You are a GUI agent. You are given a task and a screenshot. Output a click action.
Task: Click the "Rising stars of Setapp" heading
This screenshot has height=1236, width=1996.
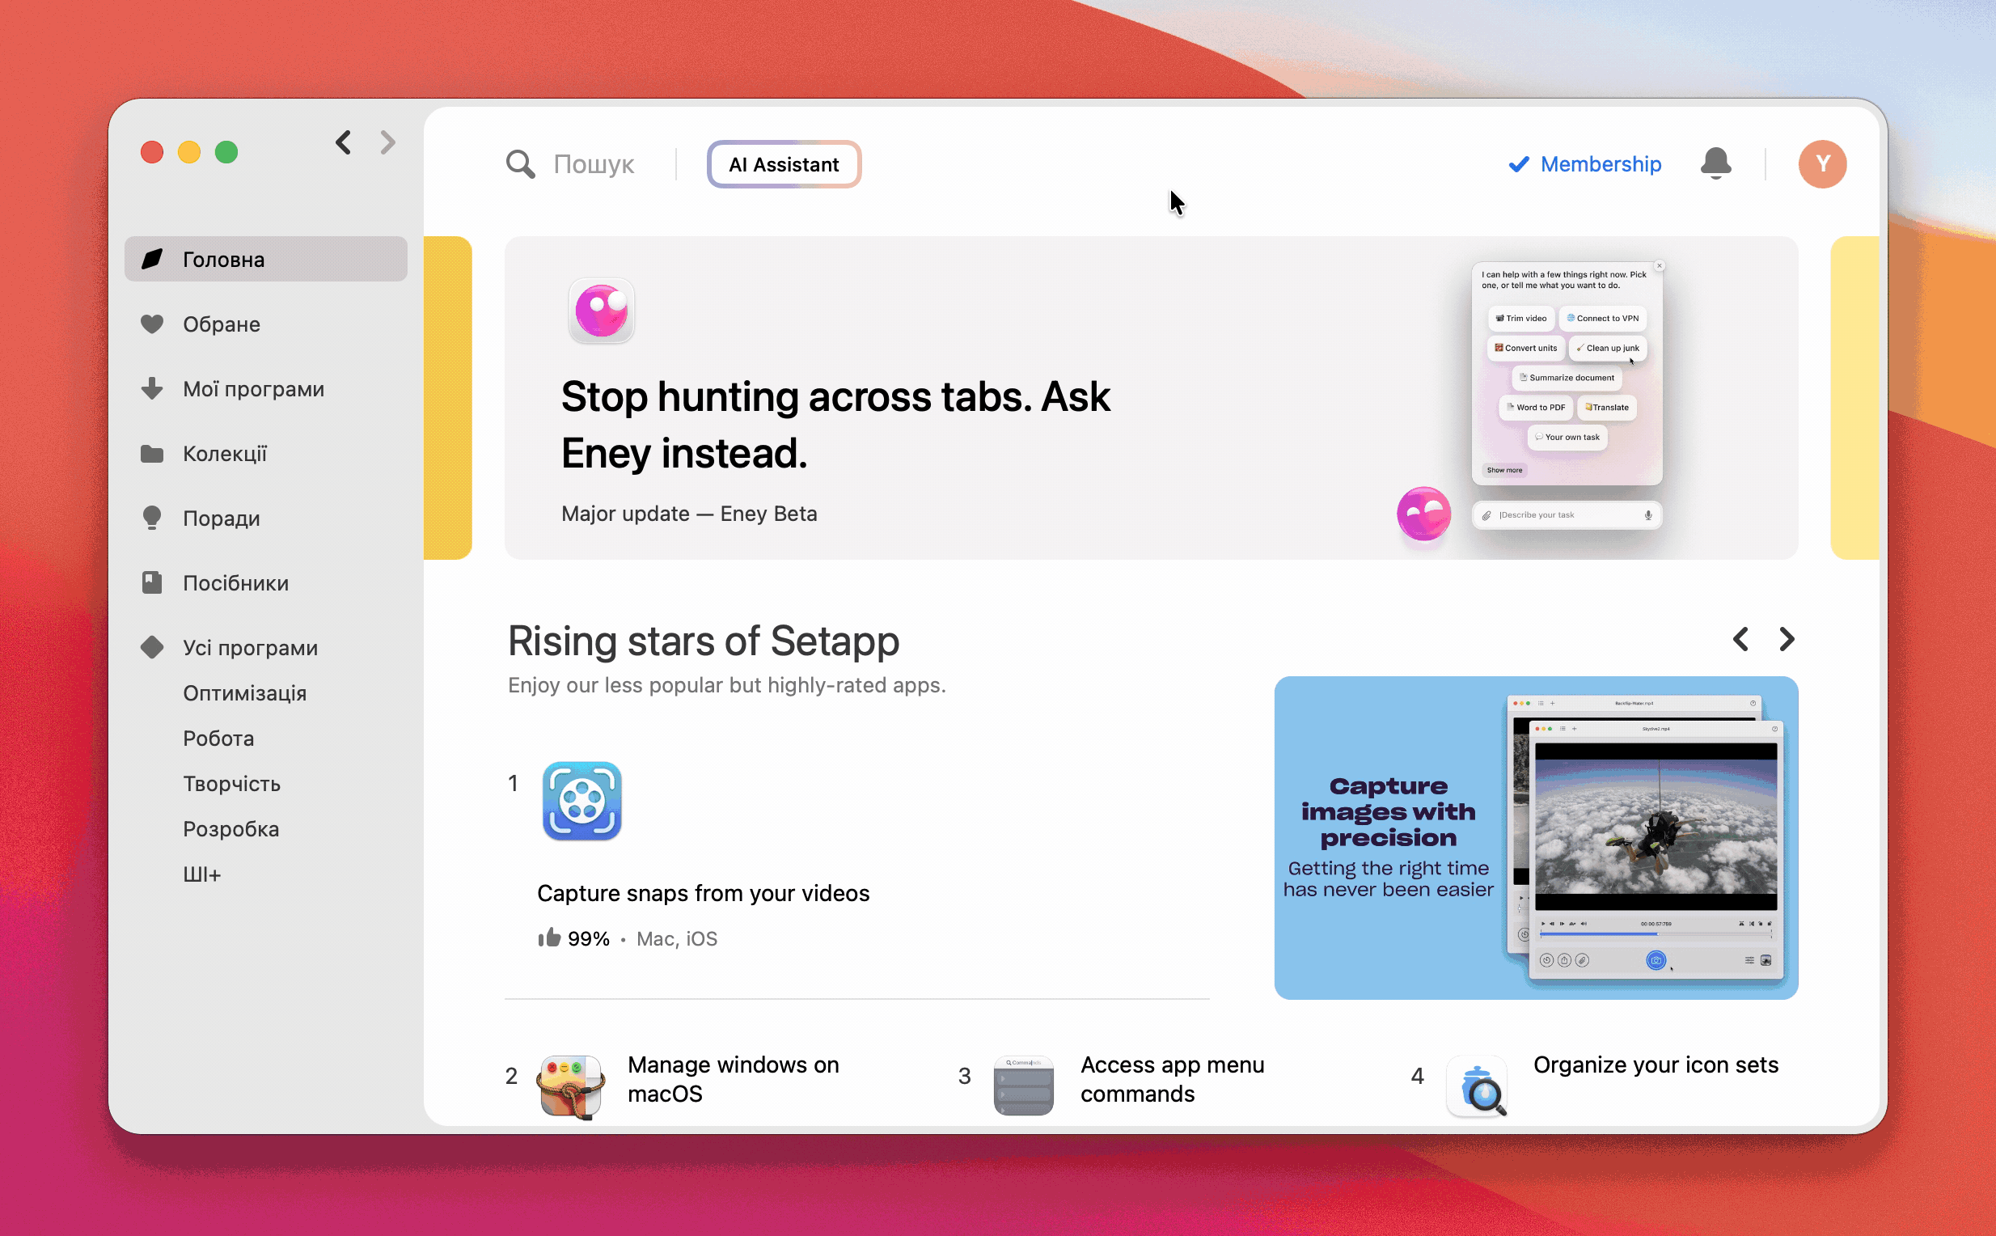(703, 641)
